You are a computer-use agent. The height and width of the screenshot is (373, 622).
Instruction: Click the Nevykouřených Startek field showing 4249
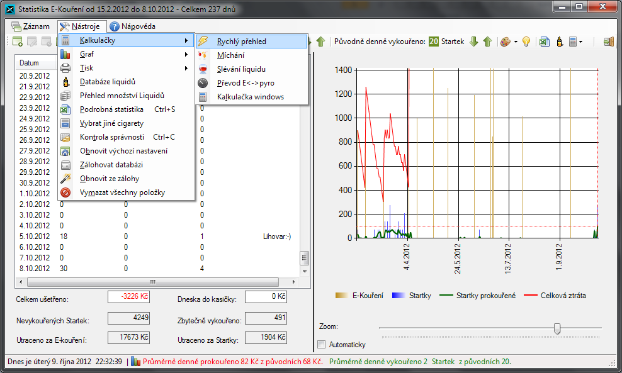coord(128,318)
